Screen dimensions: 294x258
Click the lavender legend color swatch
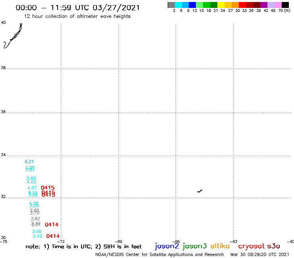coord(271,5)
